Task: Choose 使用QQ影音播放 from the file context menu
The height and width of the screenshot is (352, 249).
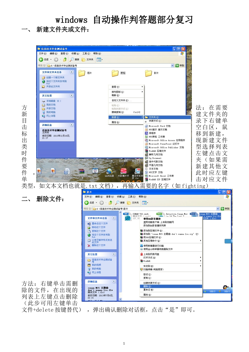Action: click(x=171, y=219)
